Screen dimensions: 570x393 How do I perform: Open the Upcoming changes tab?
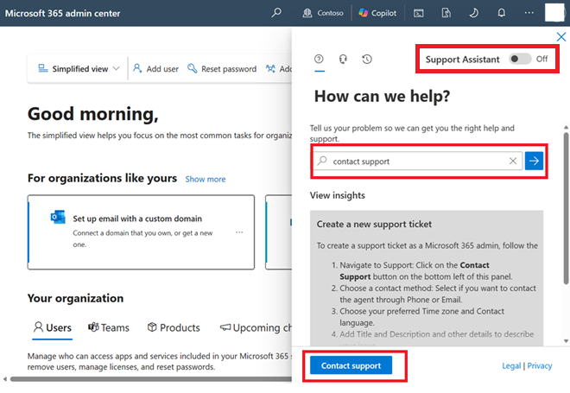256,327
